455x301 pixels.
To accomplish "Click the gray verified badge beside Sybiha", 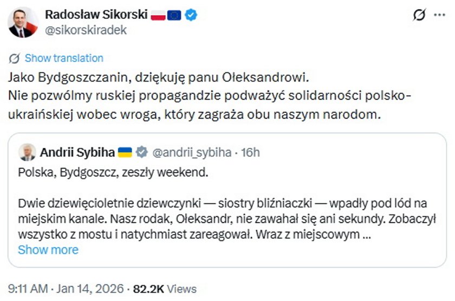I will click(x=141, y=153).
